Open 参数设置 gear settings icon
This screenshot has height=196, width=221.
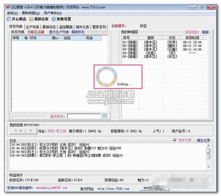tap(61, 19)
